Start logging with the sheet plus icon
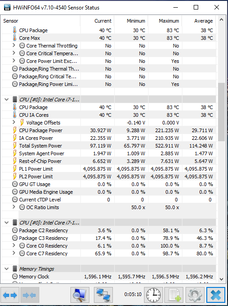This screenshot has height=306, width=228. [x=174, y=295]
